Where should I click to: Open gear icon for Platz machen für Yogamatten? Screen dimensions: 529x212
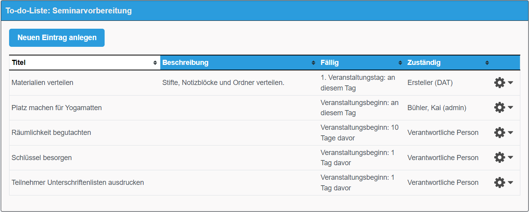(x=499, y=107)
